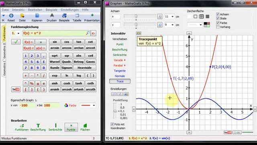Confirm function with green checkmark button
Viewport: 257px width, 145px height.
click(16, 42)
